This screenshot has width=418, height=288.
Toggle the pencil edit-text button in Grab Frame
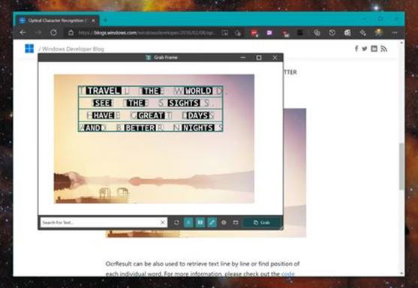point(212,223)
